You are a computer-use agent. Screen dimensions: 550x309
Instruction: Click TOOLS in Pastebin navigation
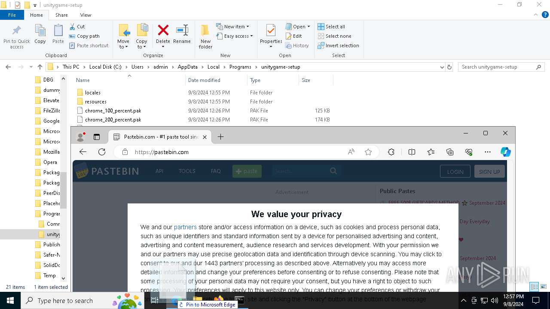[x=187, y=171]
